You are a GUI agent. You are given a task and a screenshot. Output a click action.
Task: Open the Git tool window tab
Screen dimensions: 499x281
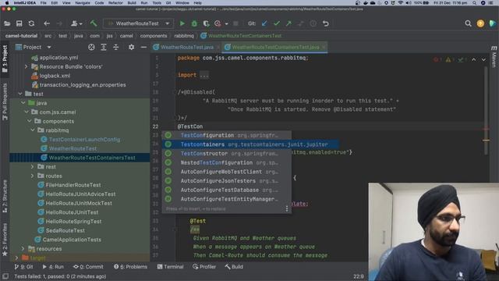pyautogui.click(x=24, y=267)
